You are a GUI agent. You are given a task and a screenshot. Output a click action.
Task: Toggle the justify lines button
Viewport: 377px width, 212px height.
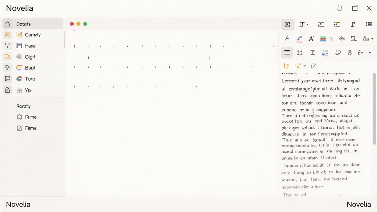click(287, 53)
